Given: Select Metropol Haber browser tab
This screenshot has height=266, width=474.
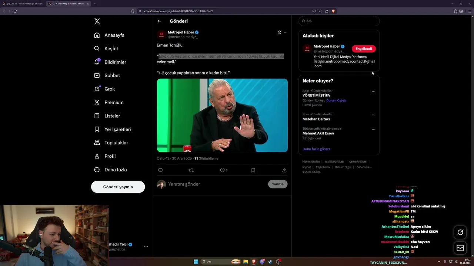Looking at the screenshot, I should pos(69,4).
